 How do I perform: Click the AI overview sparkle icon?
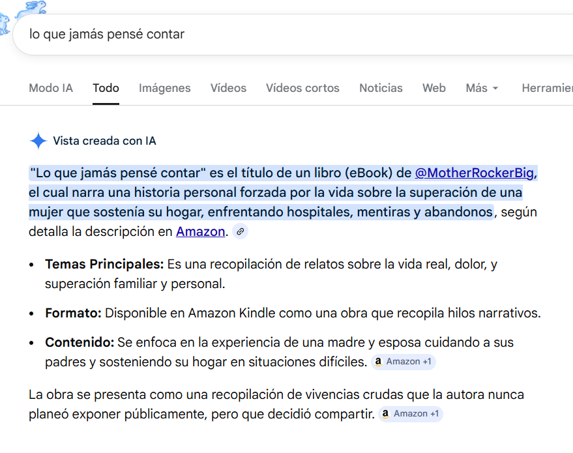(x=38, y=141)
